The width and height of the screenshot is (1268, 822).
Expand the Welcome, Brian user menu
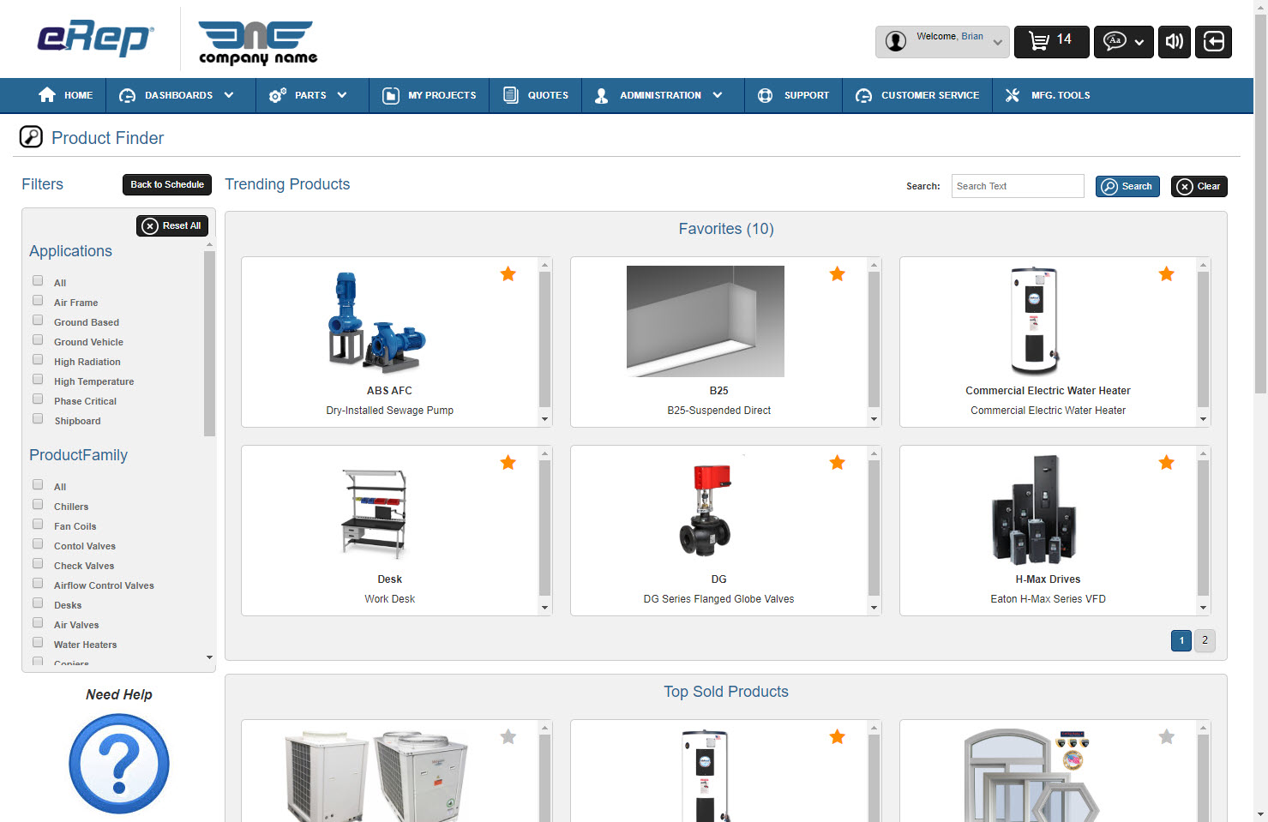coord(942,41)
